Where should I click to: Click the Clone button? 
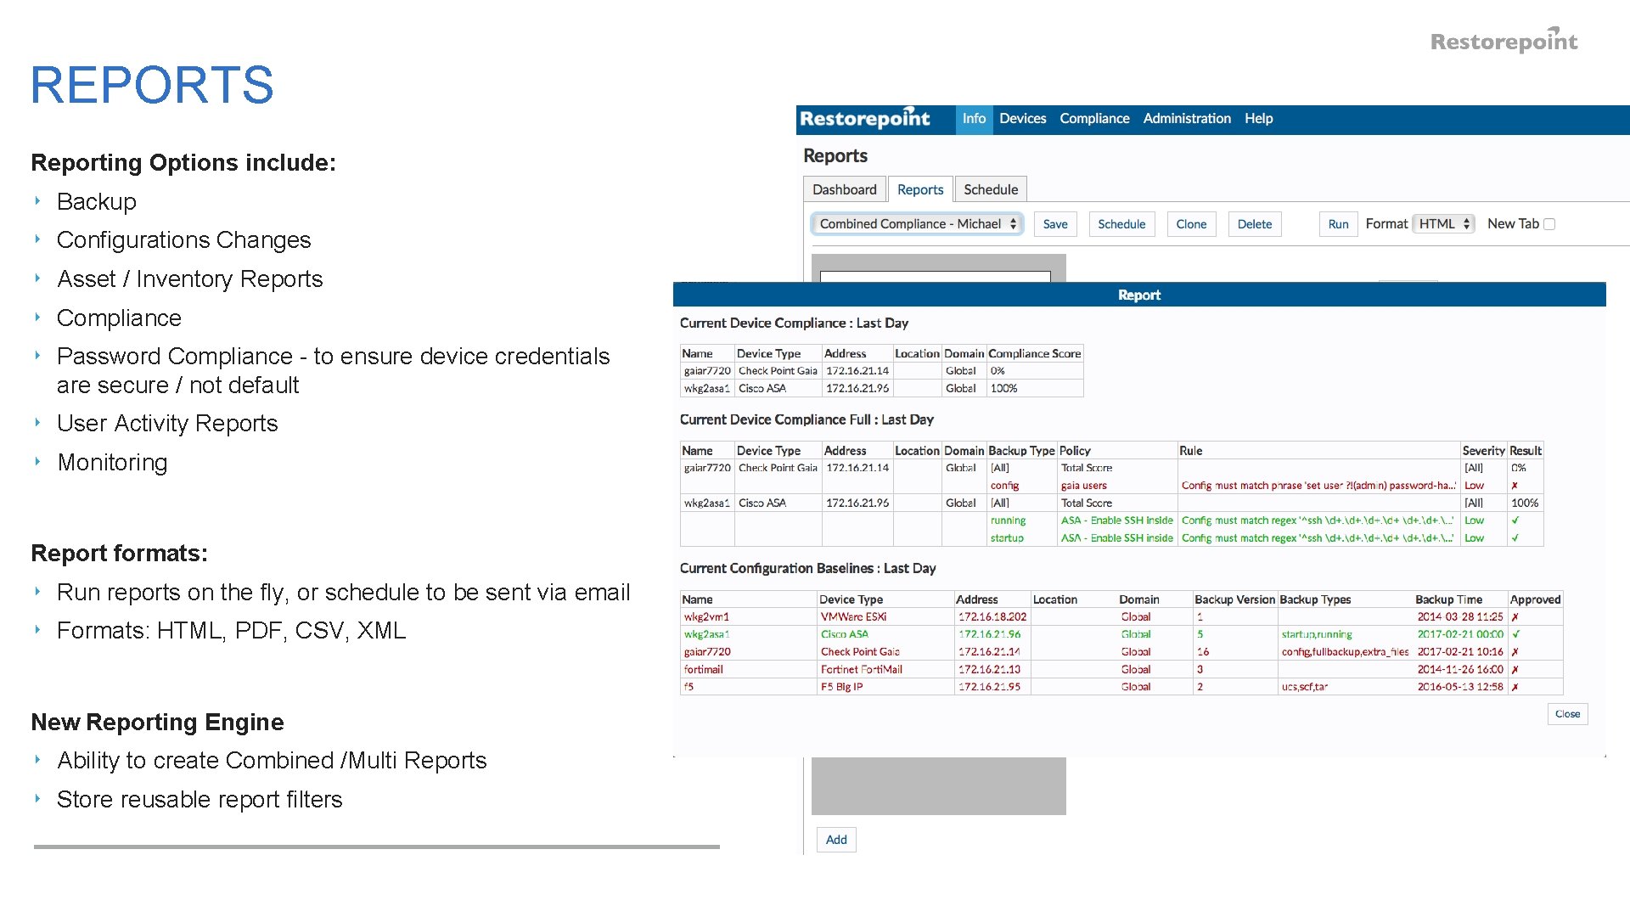click(x=1191, y=224)
